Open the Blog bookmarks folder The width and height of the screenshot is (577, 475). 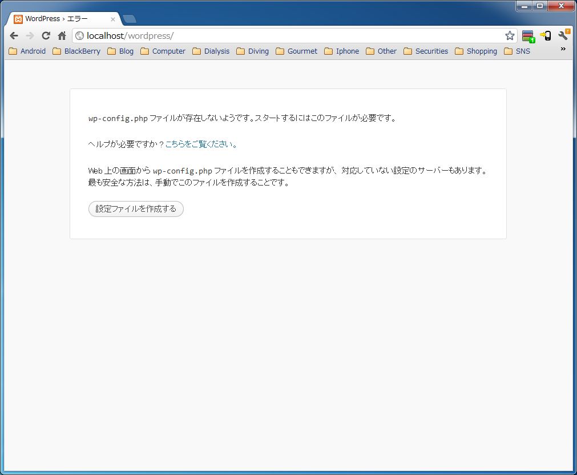120,51
